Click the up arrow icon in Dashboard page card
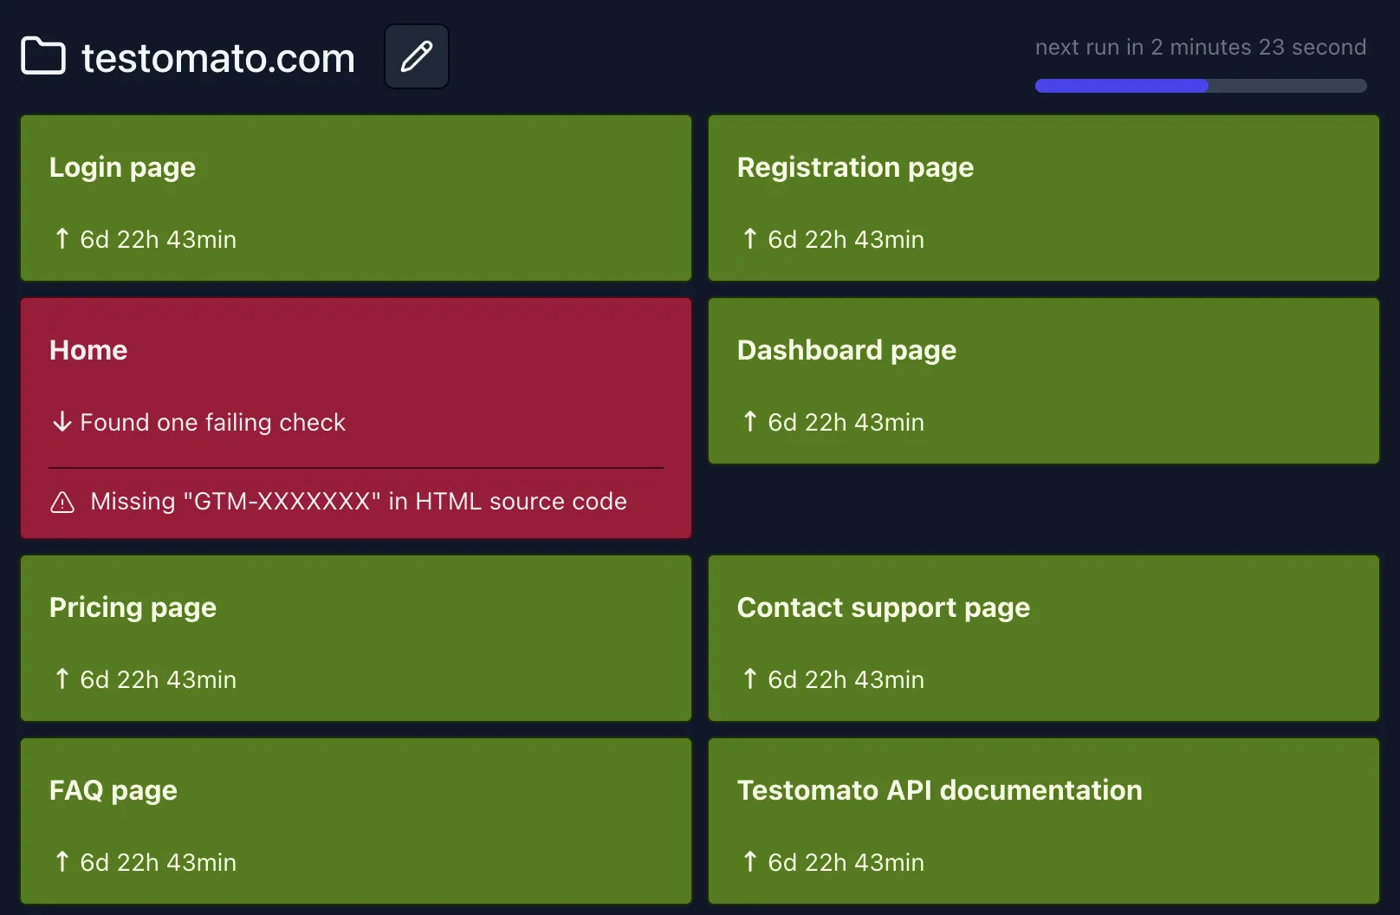Image resolution: width=1400 pixels, height=915 pixels. 749,421
